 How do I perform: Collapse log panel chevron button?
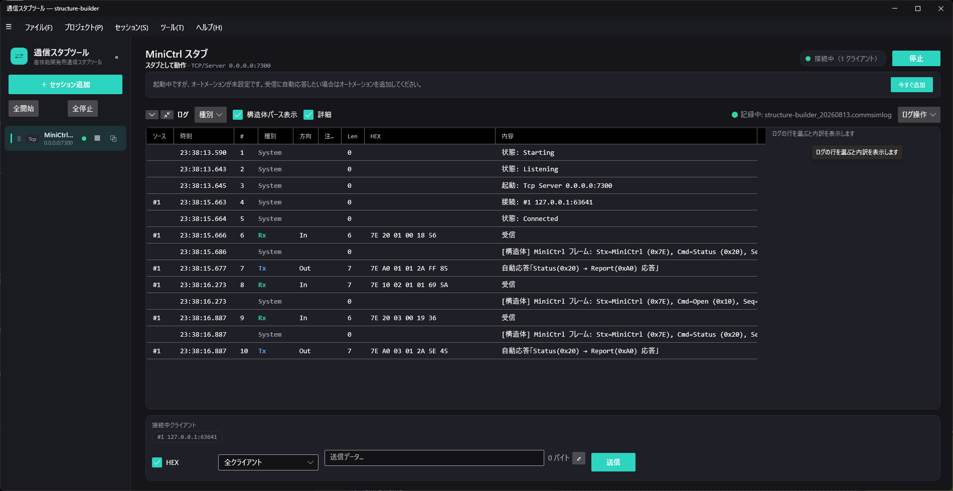(152, 115)
